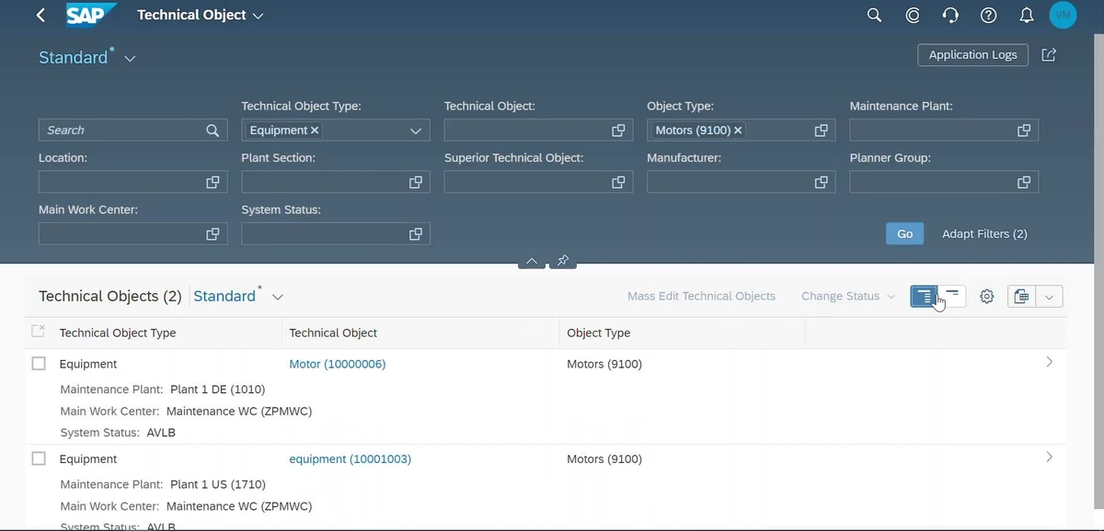Open help using the question mark icon
Image resolution: width=1104 pixels, height=531 pixels.
988,15
